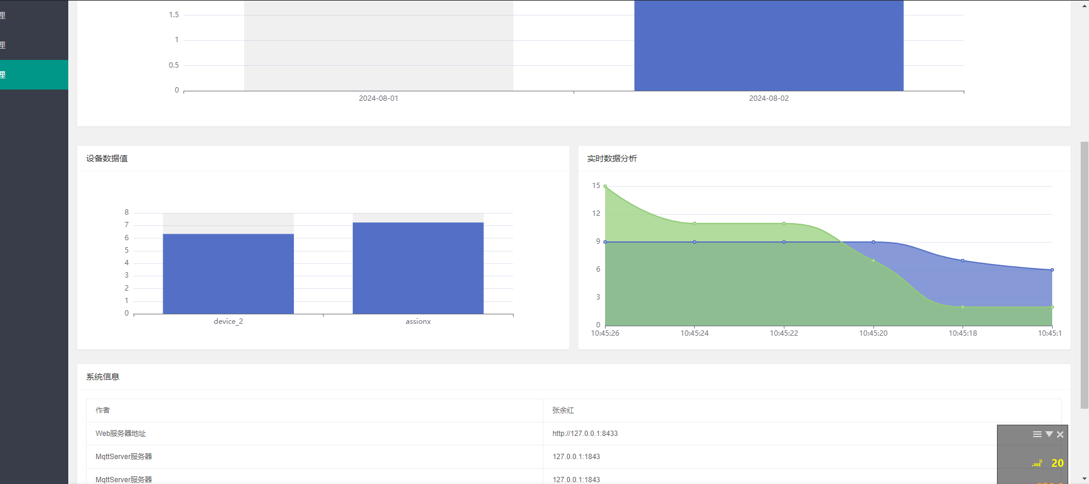1089x484 pixels.
Task: Click the device_2 bar in 设备数据值 chart
Action: 229,274
